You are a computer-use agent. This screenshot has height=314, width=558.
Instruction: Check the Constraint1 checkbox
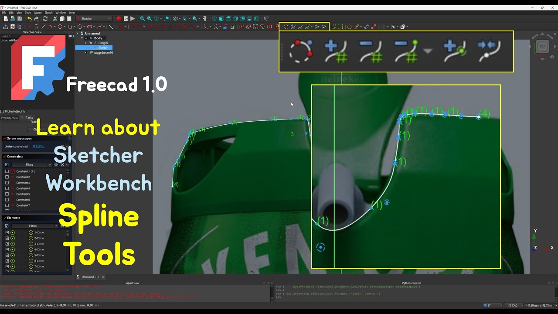coord(7,171)
